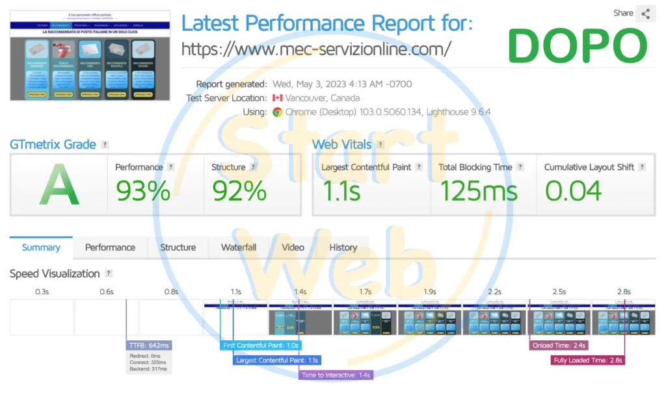Open the Waterfall tab
The image size is (666, 411).
pyautogui.click(x=239, y=247)
